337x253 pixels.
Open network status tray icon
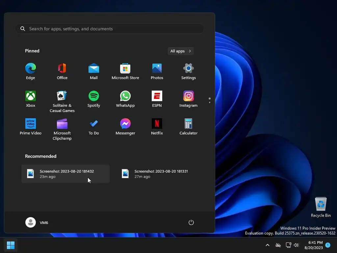click(x=288, y=245)
